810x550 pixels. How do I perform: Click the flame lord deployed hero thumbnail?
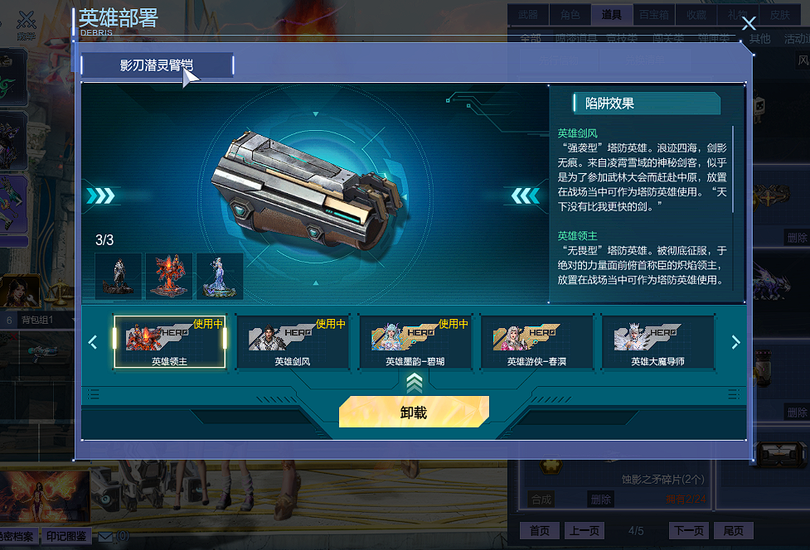click(x=169, y=276)
